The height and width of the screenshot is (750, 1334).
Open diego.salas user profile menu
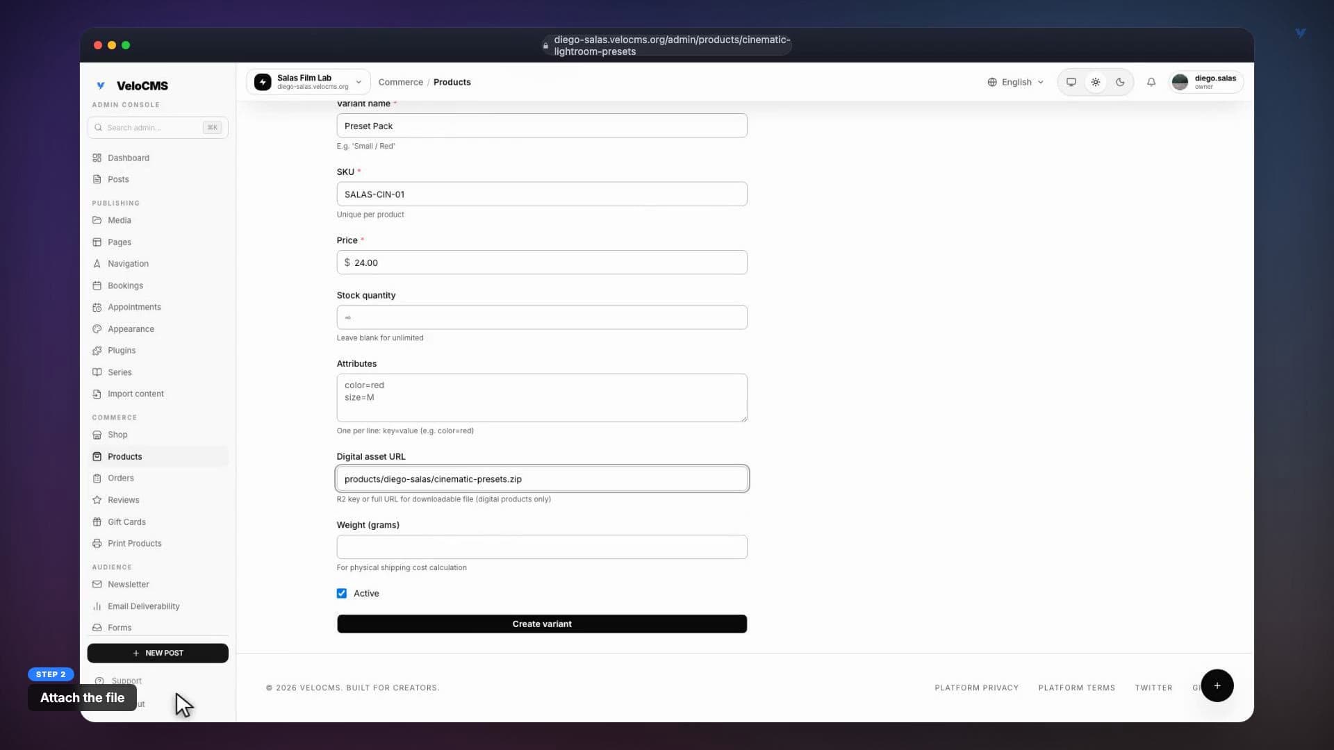click(1206, 82)
